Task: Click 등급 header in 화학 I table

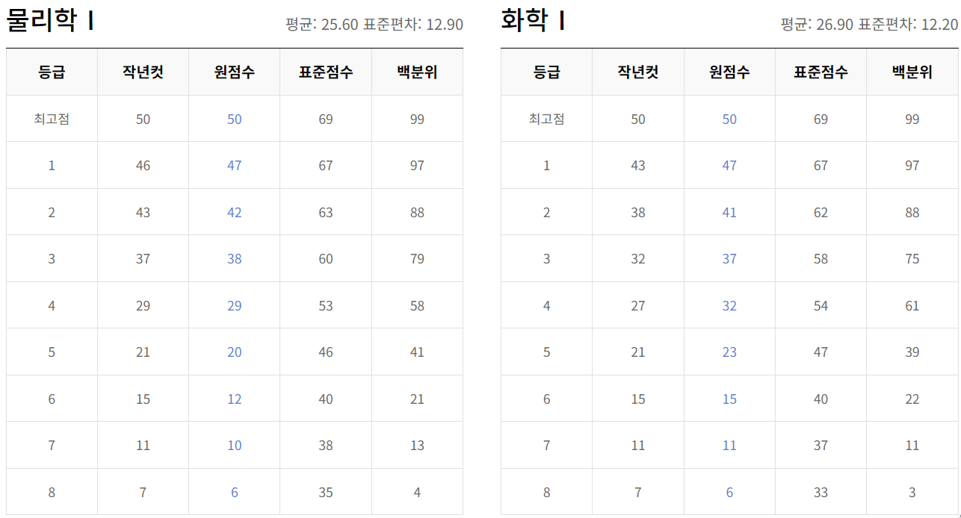Action: [x=546, y=72]
